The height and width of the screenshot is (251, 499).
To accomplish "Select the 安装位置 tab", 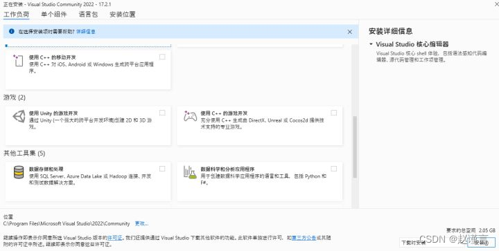I will click(123, 15).
